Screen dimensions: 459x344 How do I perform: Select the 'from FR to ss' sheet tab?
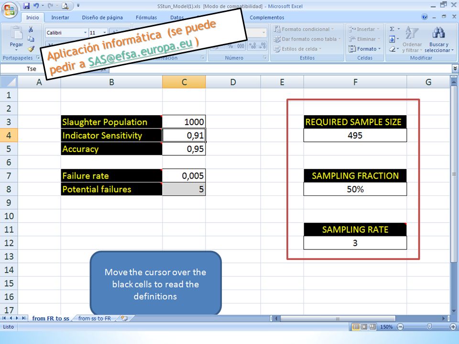[x=51, y=318]
